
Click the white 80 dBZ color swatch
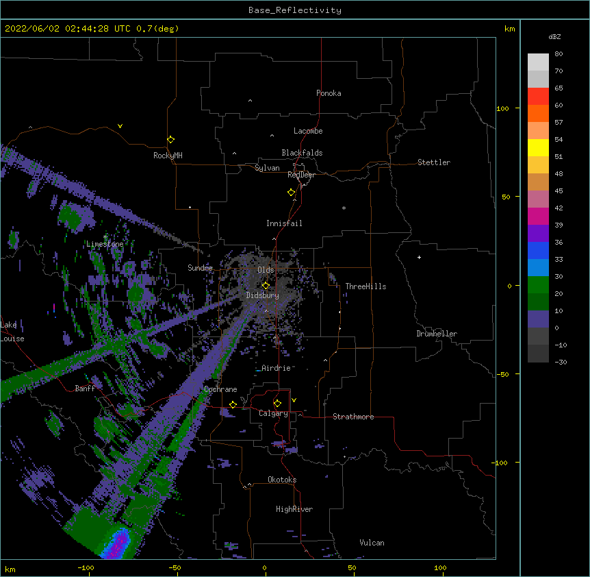(x=538, y=62)
